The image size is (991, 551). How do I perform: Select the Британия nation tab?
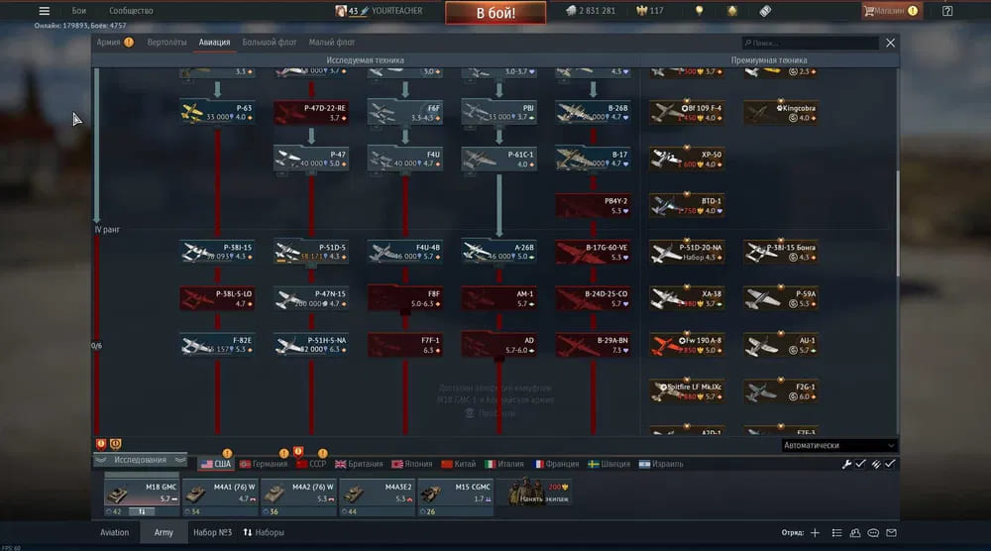coord(359,464)
